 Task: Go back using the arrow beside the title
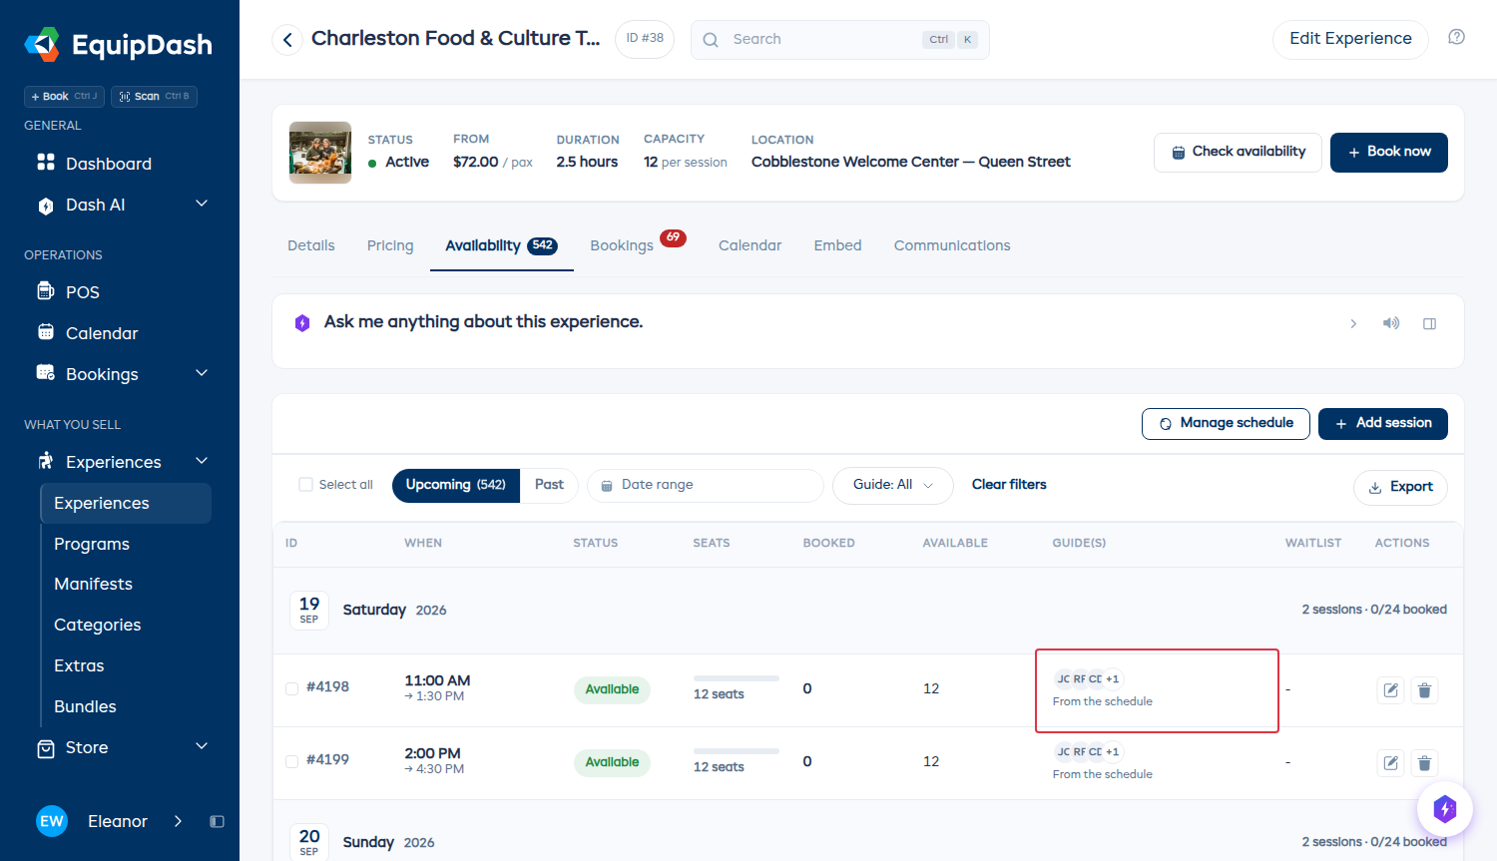pos(287,40)
